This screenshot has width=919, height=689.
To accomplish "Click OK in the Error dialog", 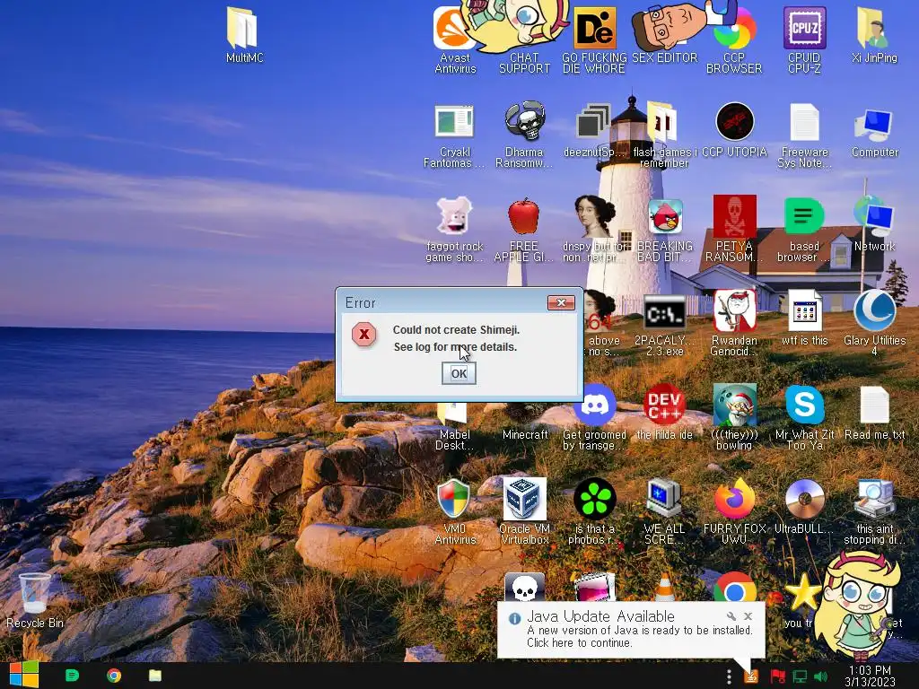I will 459,373.
